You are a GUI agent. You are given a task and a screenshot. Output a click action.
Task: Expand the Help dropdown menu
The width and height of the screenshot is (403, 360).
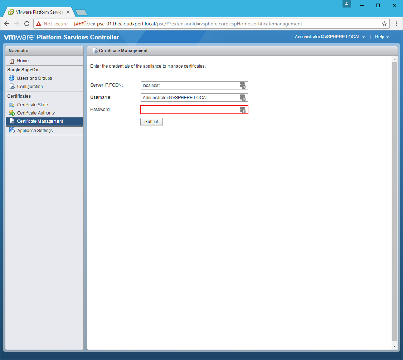click(382, 37)
